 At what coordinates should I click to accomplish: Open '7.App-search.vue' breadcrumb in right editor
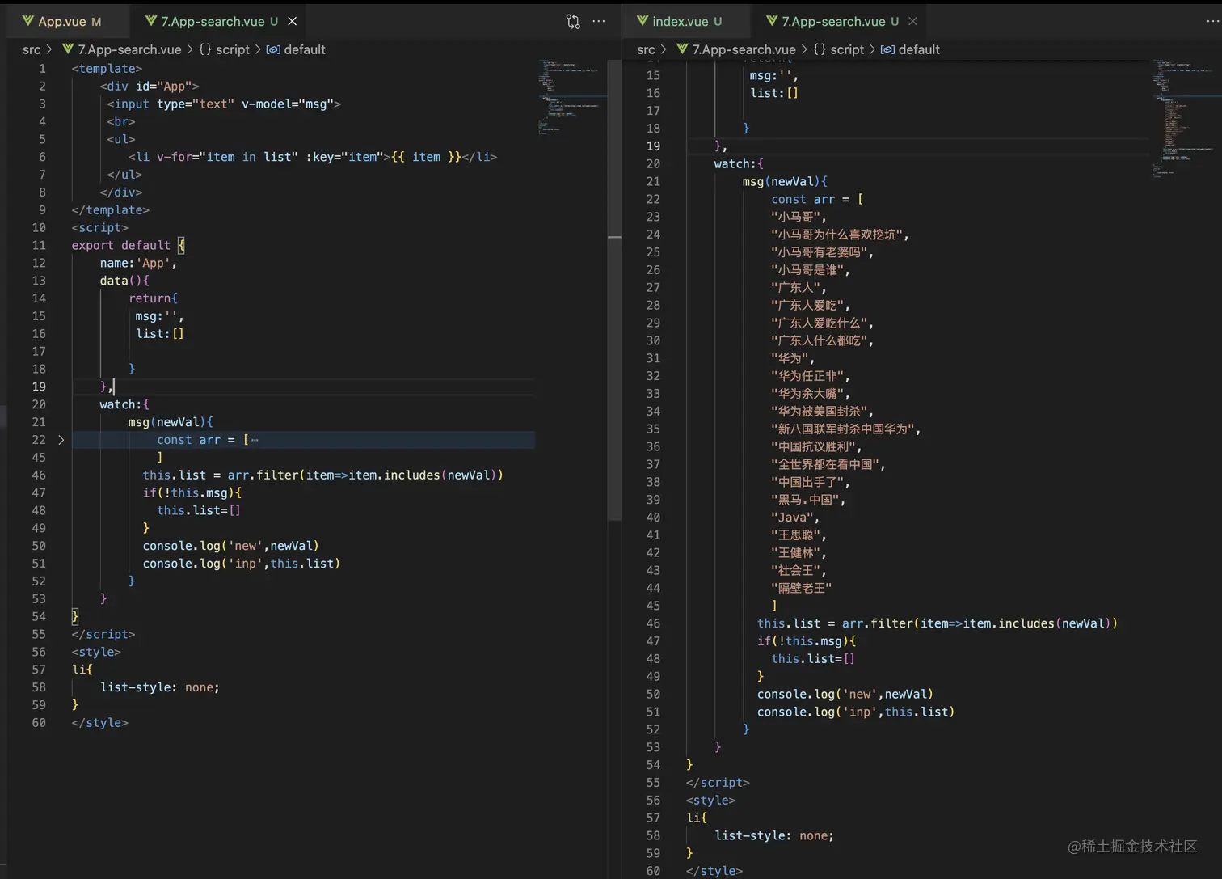pos(744,49)
